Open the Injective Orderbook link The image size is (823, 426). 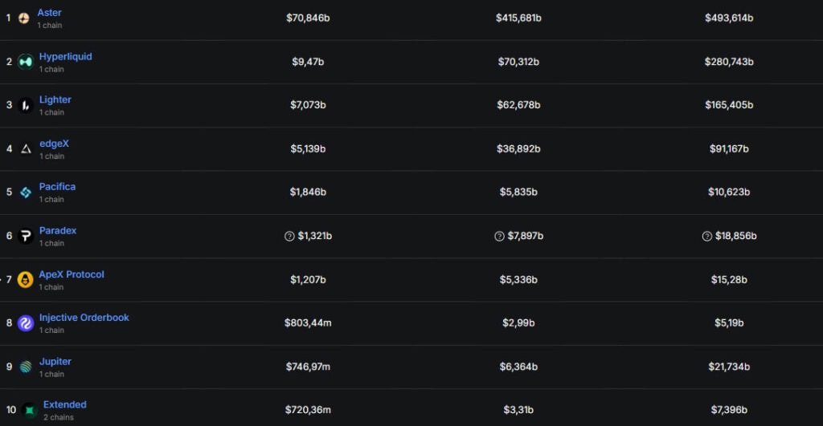tap(84, 317)
